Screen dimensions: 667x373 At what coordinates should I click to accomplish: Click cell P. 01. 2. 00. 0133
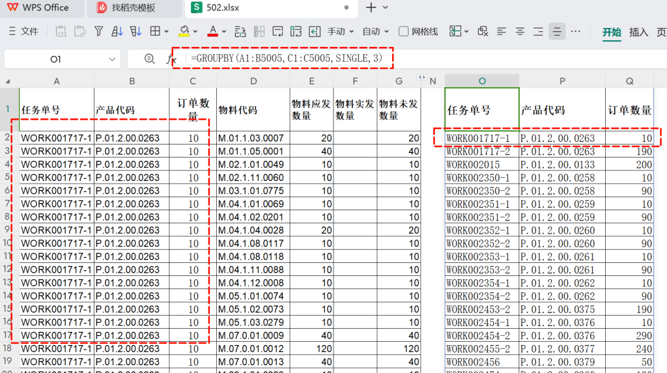tap(562, 165)
